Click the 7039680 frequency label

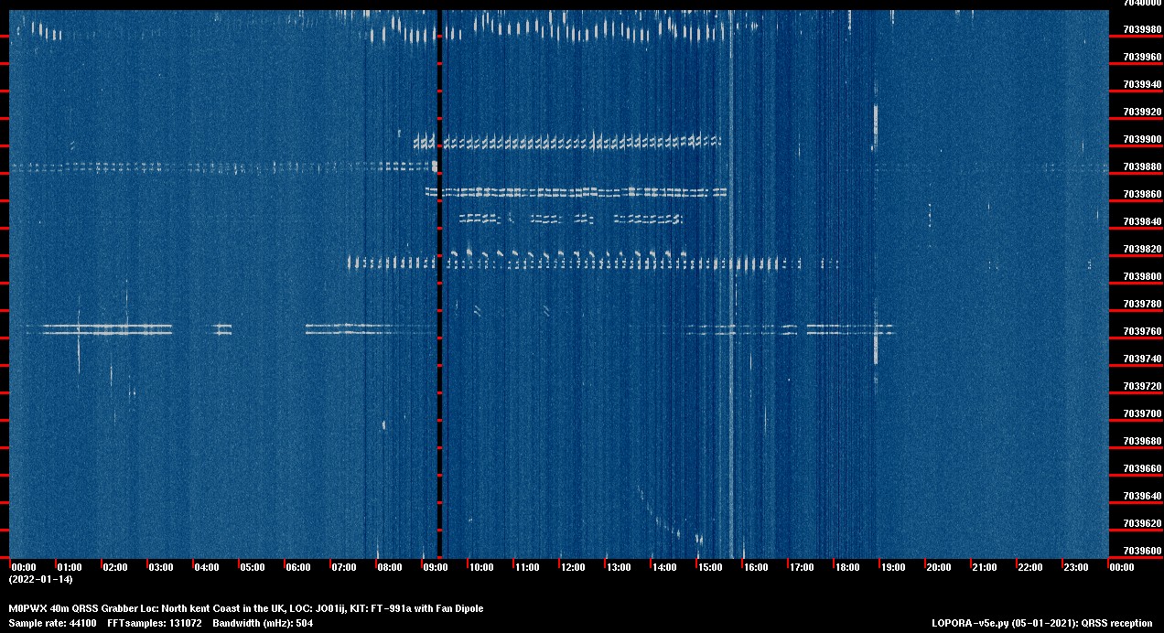[x=1142, y=441]
